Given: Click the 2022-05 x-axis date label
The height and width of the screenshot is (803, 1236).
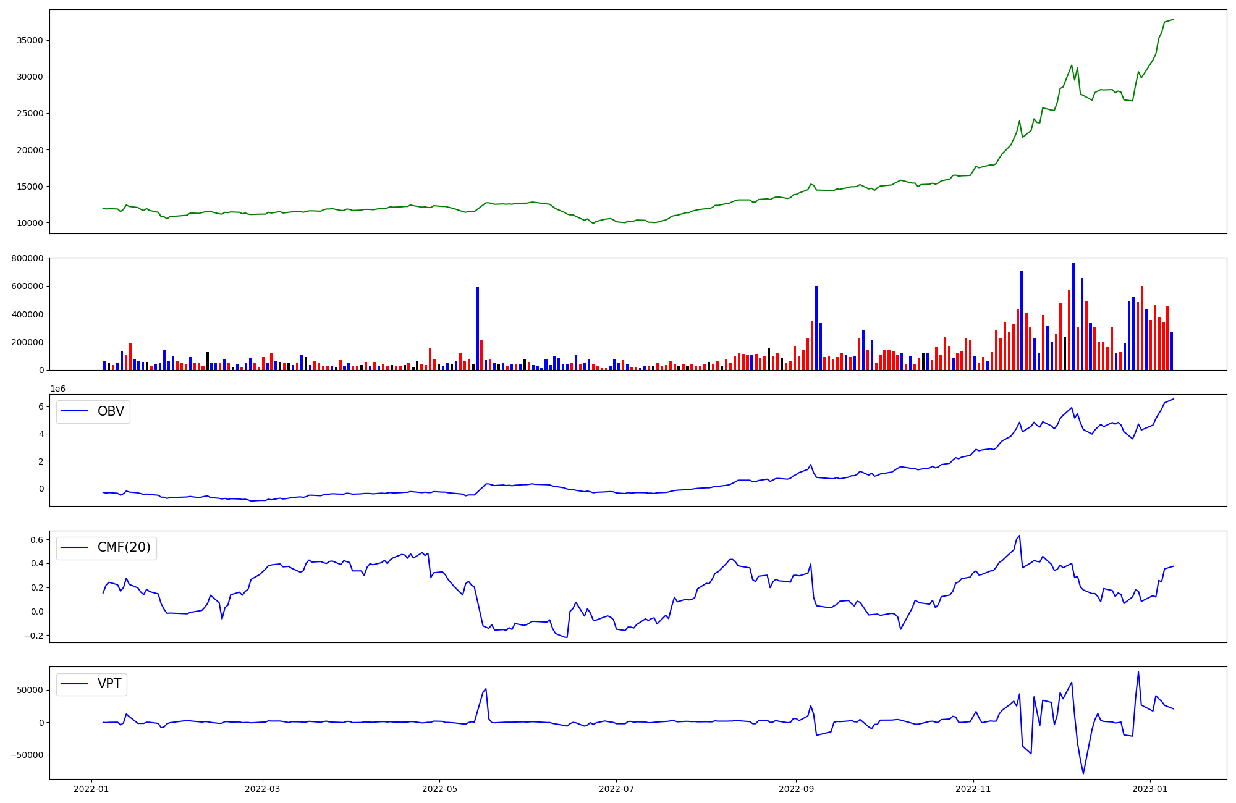Looking at the screenshot, I should pyautogui.click(x=439, y=789).
